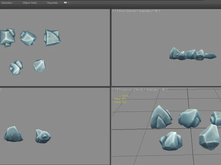Viewport: 221px width, 165px height.
Task: Click the yellow Total statistics heading
Action: tap(125, 96)
